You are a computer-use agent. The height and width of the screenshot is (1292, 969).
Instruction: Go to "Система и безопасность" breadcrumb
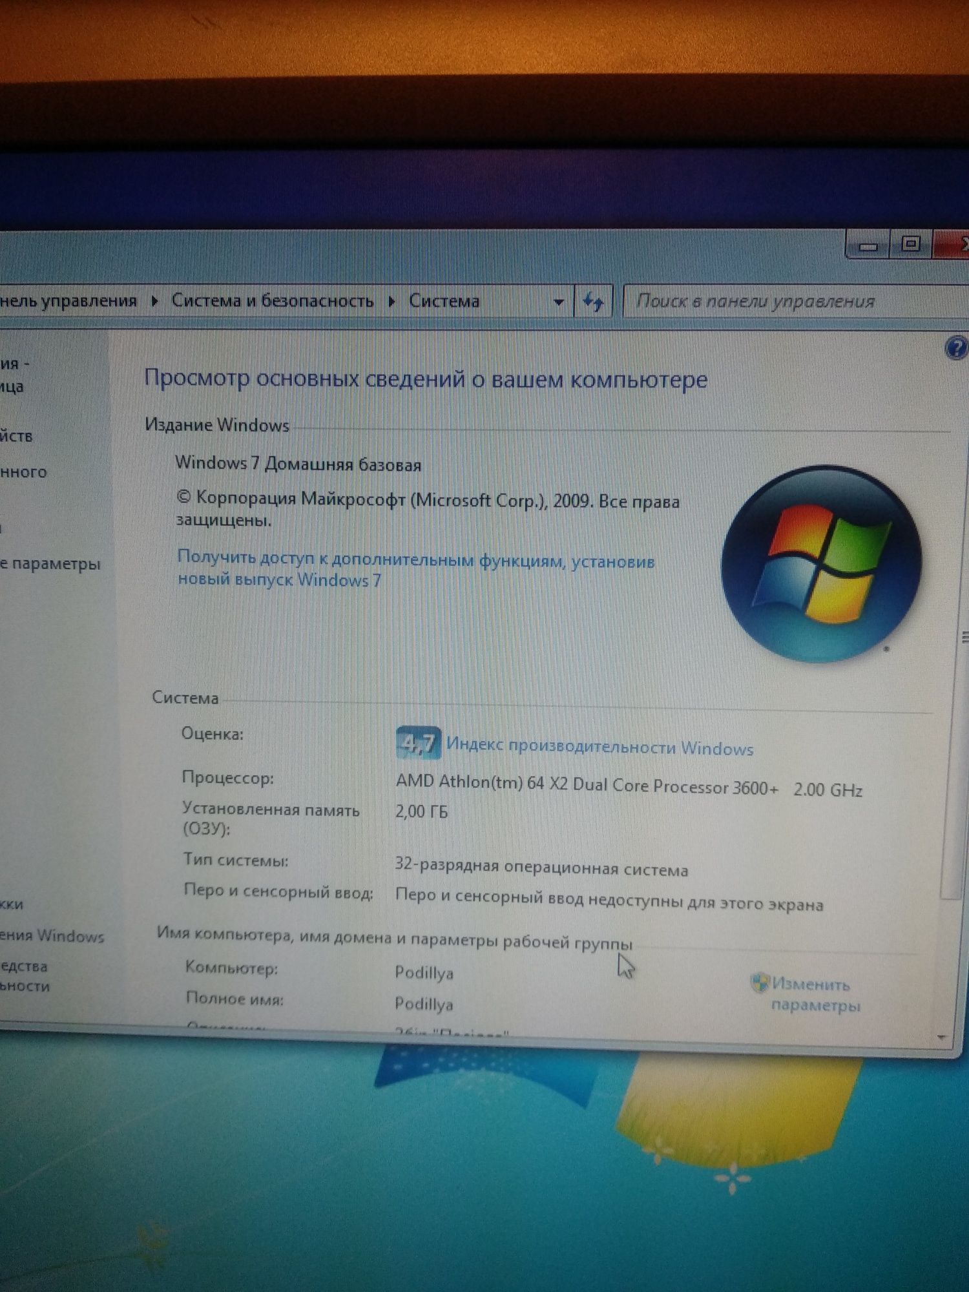tap(273, 301)
